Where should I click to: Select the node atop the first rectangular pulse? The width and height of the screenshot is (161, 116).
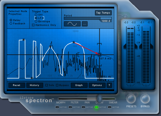tap(24, 40)
